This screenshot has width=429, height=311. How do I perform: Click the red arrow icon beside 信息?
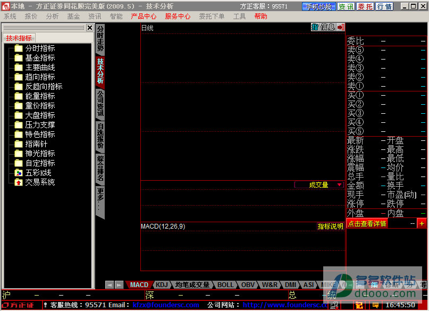pos(341,27)
